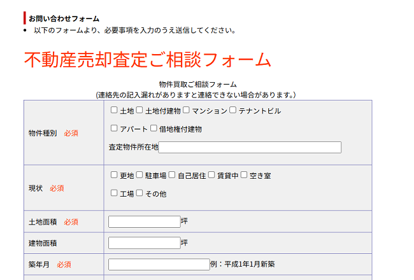
Task: Focus the 築年月 input field
Action: (x=159, y=264)
